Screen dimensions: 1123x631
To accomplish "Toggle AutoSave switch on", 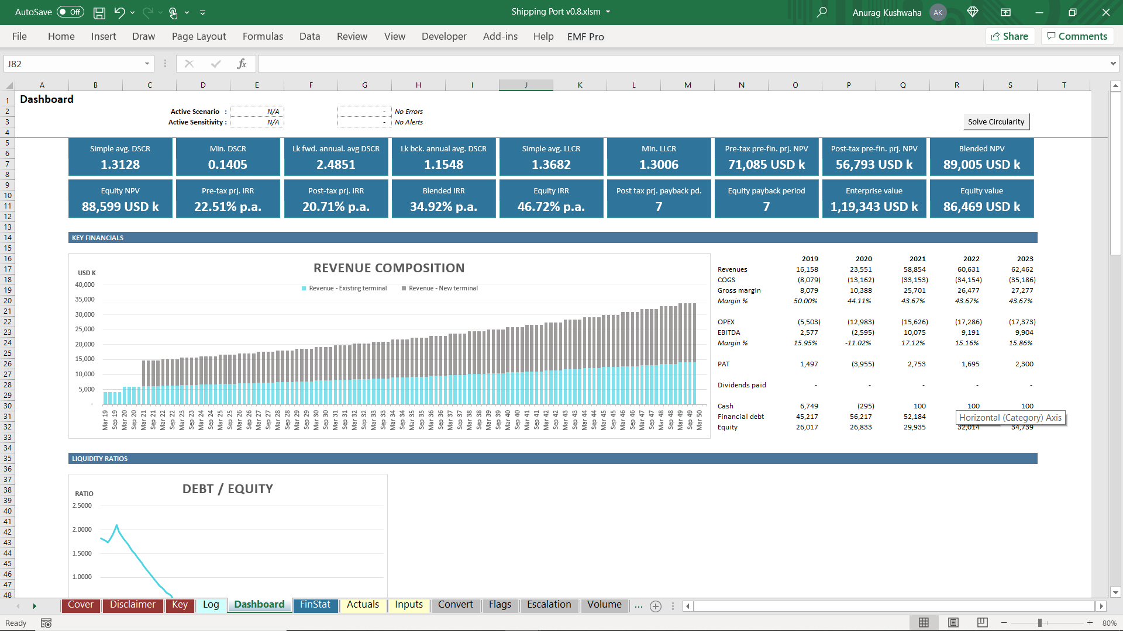I will (70, 12).
